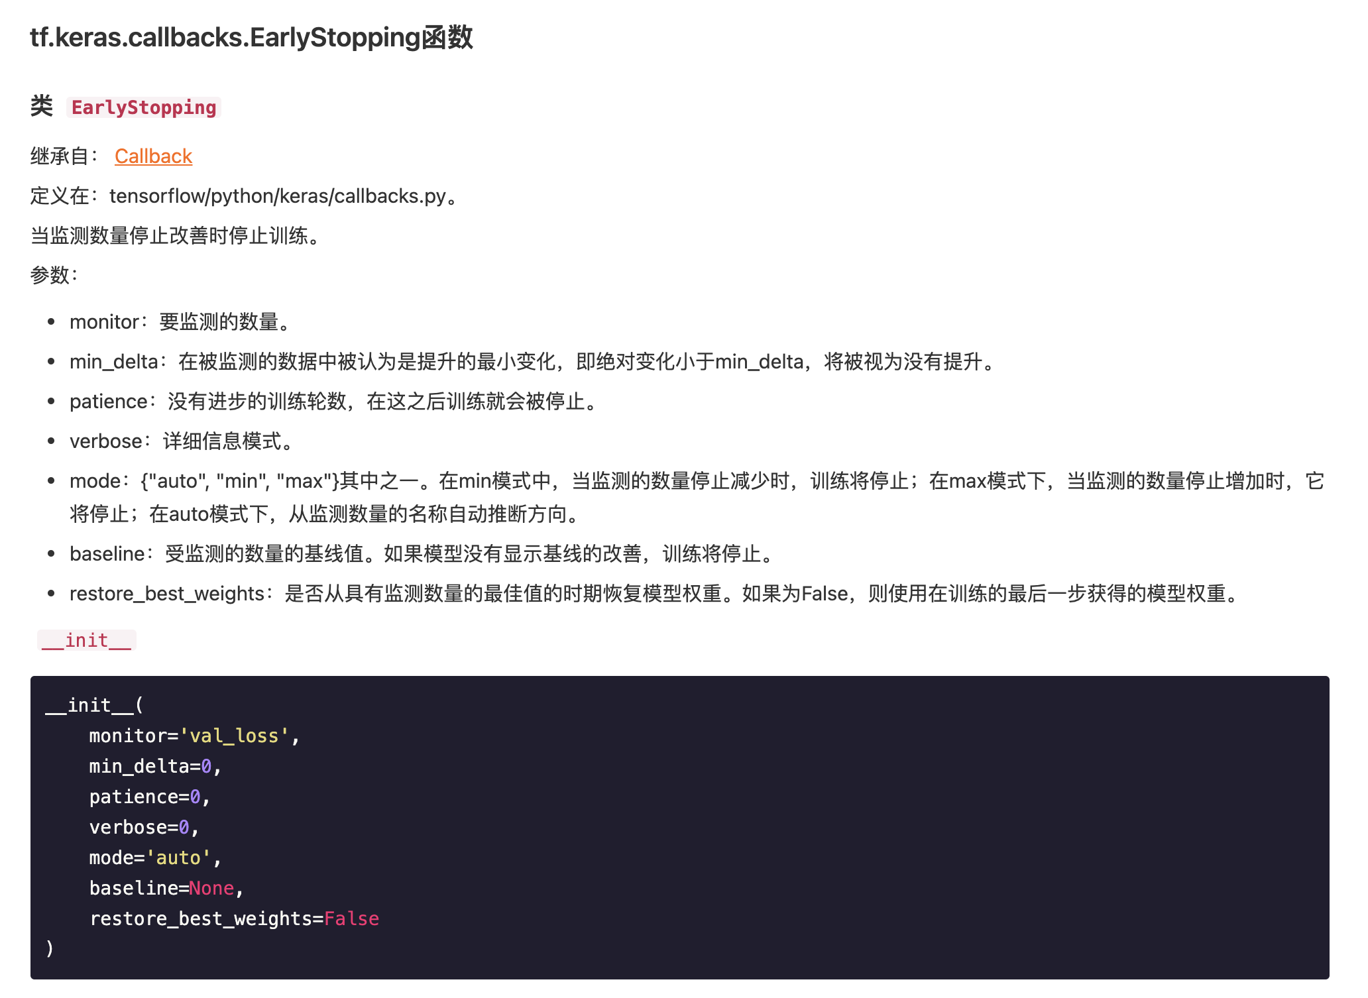Screen dimensions: 1368x998
Task: Click the verbose parameter description bullet
Action: [183, 441]
